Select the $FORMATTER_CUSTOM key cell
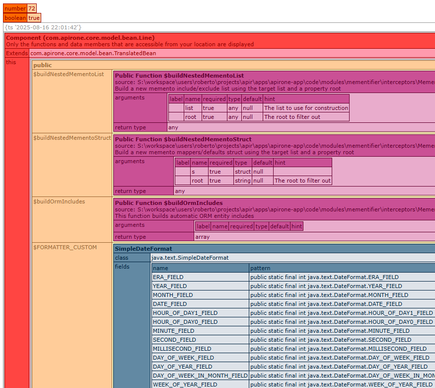 [65, 247]
